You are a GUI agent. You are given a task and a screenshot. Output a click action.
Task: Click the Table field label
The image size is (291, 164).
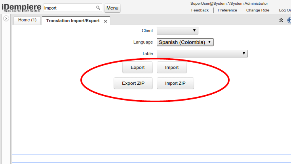click(147, 53)
